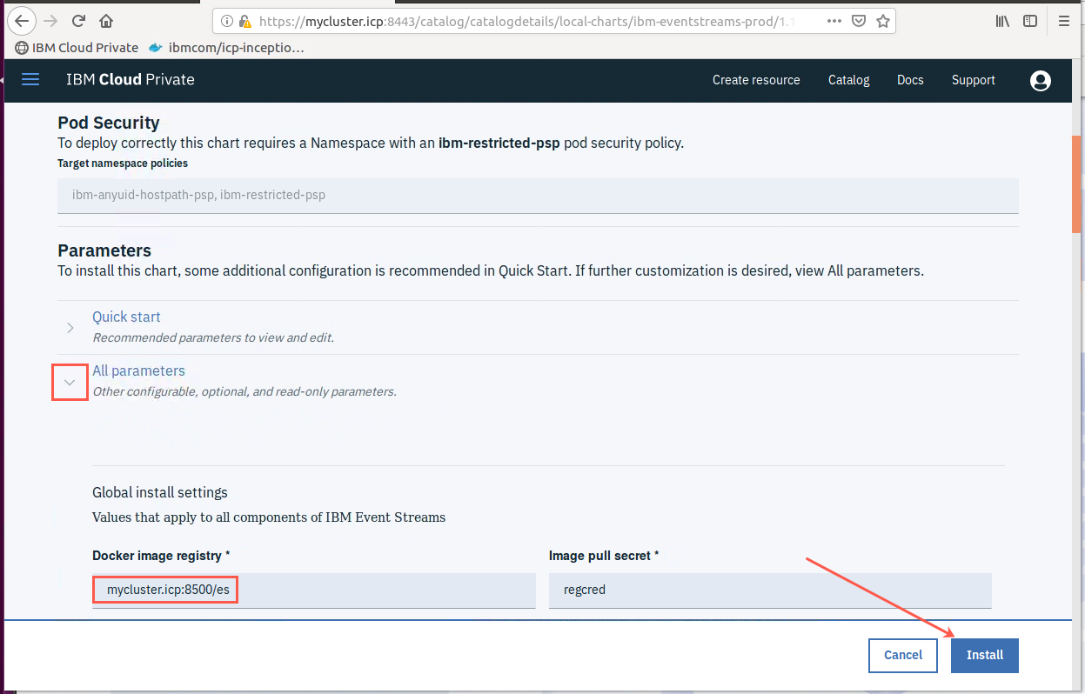Click the Create resource menu item
This screenshot has height=694, width=1085.
click(756, 80)
